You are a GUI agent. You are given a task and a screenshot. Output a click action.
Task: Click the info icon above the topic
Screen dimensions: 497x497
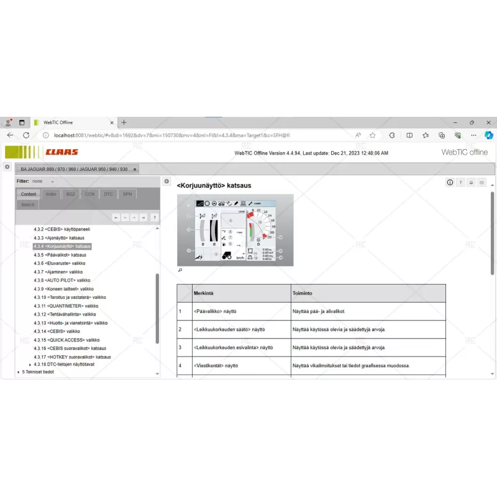[x=450, y=182]
